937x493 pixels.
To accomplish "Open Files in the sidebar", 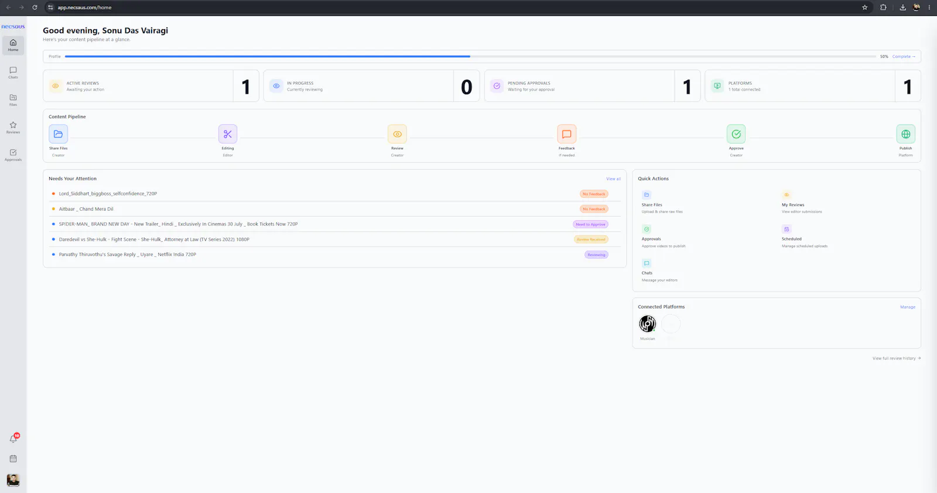I will (x=13, y=100).
